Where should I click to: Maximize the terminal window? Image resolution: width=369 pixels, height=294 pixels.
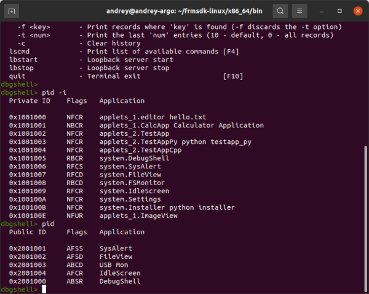coord(339,11)
